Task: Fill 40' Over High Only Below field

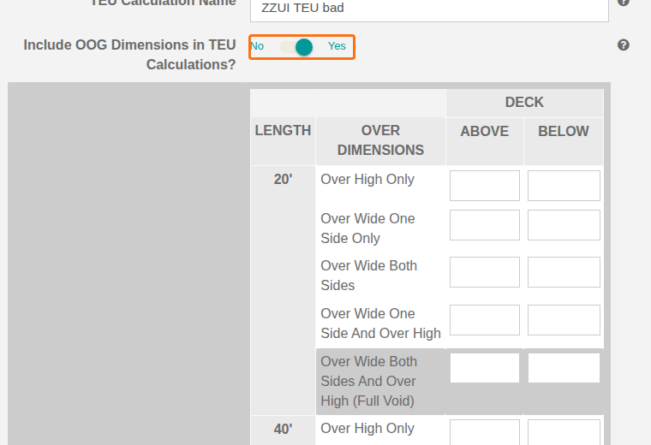Action: (564, 432)
